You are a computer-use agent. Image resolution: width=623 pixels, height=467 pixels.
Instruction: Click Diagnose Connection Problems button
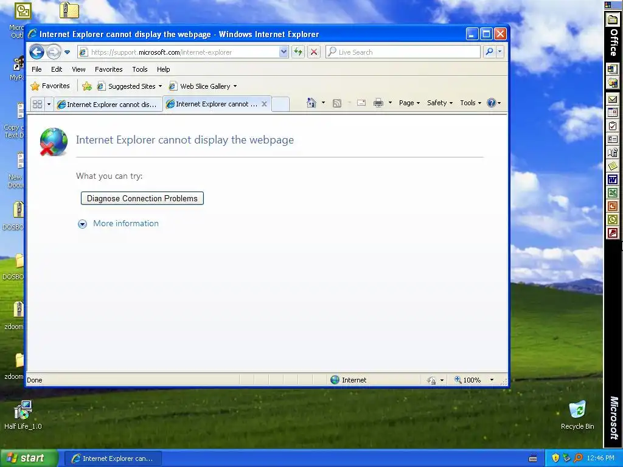point(142,199)
